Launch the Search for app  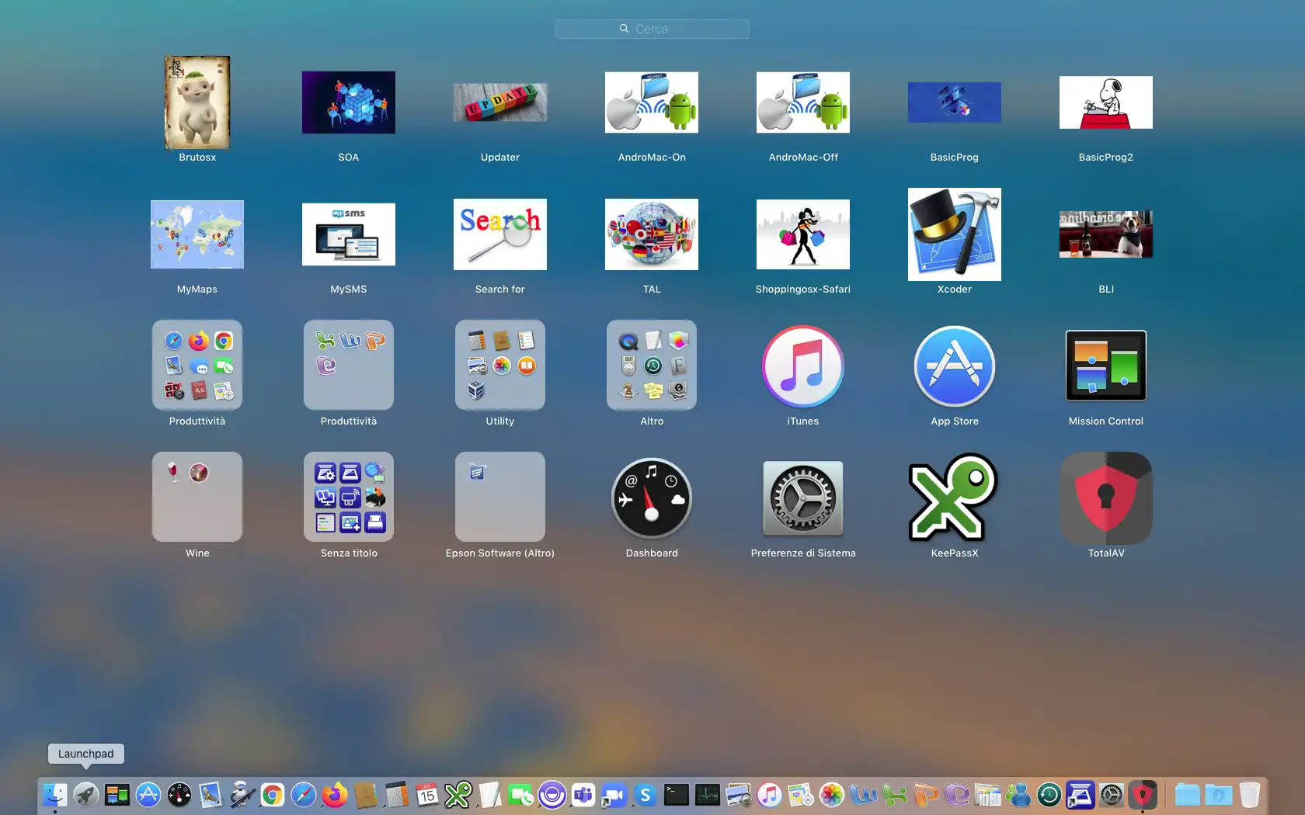click(500, 234)
